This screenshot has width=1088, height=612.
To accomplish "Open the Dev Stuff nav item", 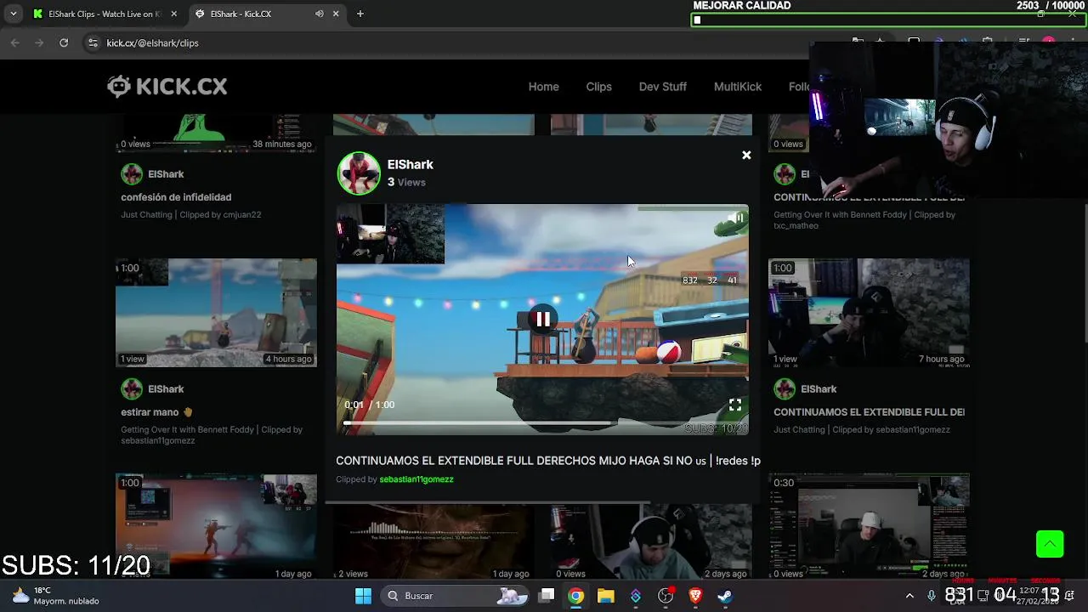I will 662,87.
